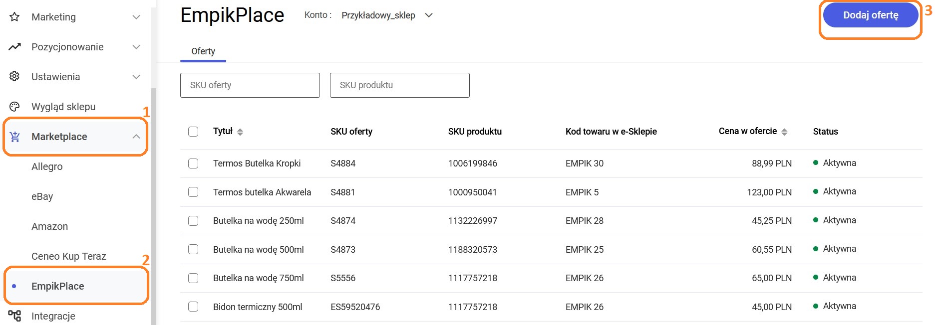Click product SKU 1000950041
The height and width of the screenshot is (325, 941).
(x=473, y=192)
